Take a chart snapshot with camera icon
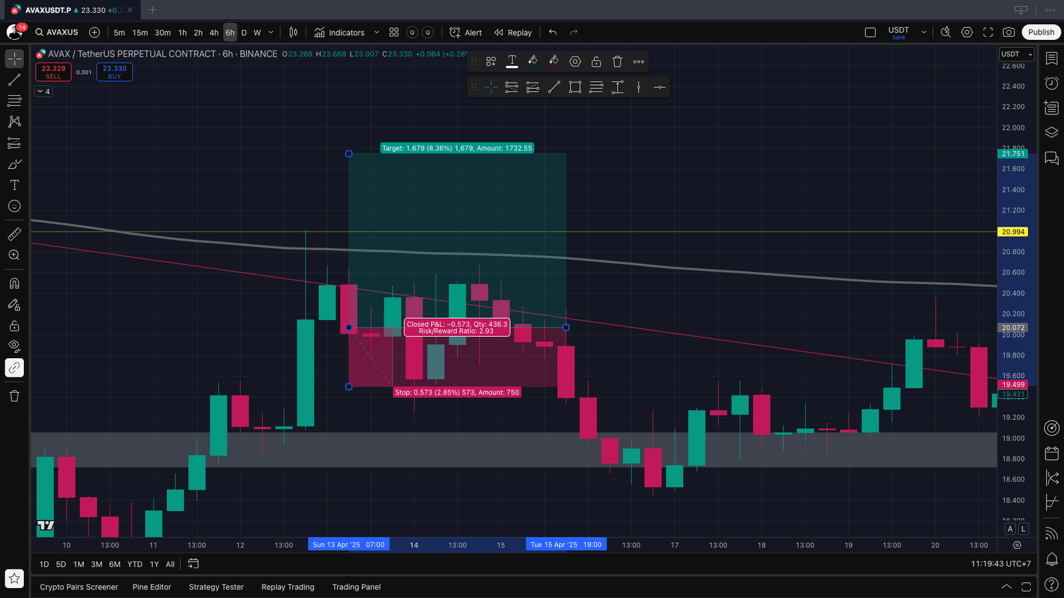 pos(1009,32)
